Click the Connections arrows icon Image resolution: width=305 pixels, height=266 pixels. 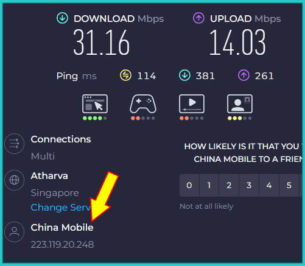pos(15,144)
